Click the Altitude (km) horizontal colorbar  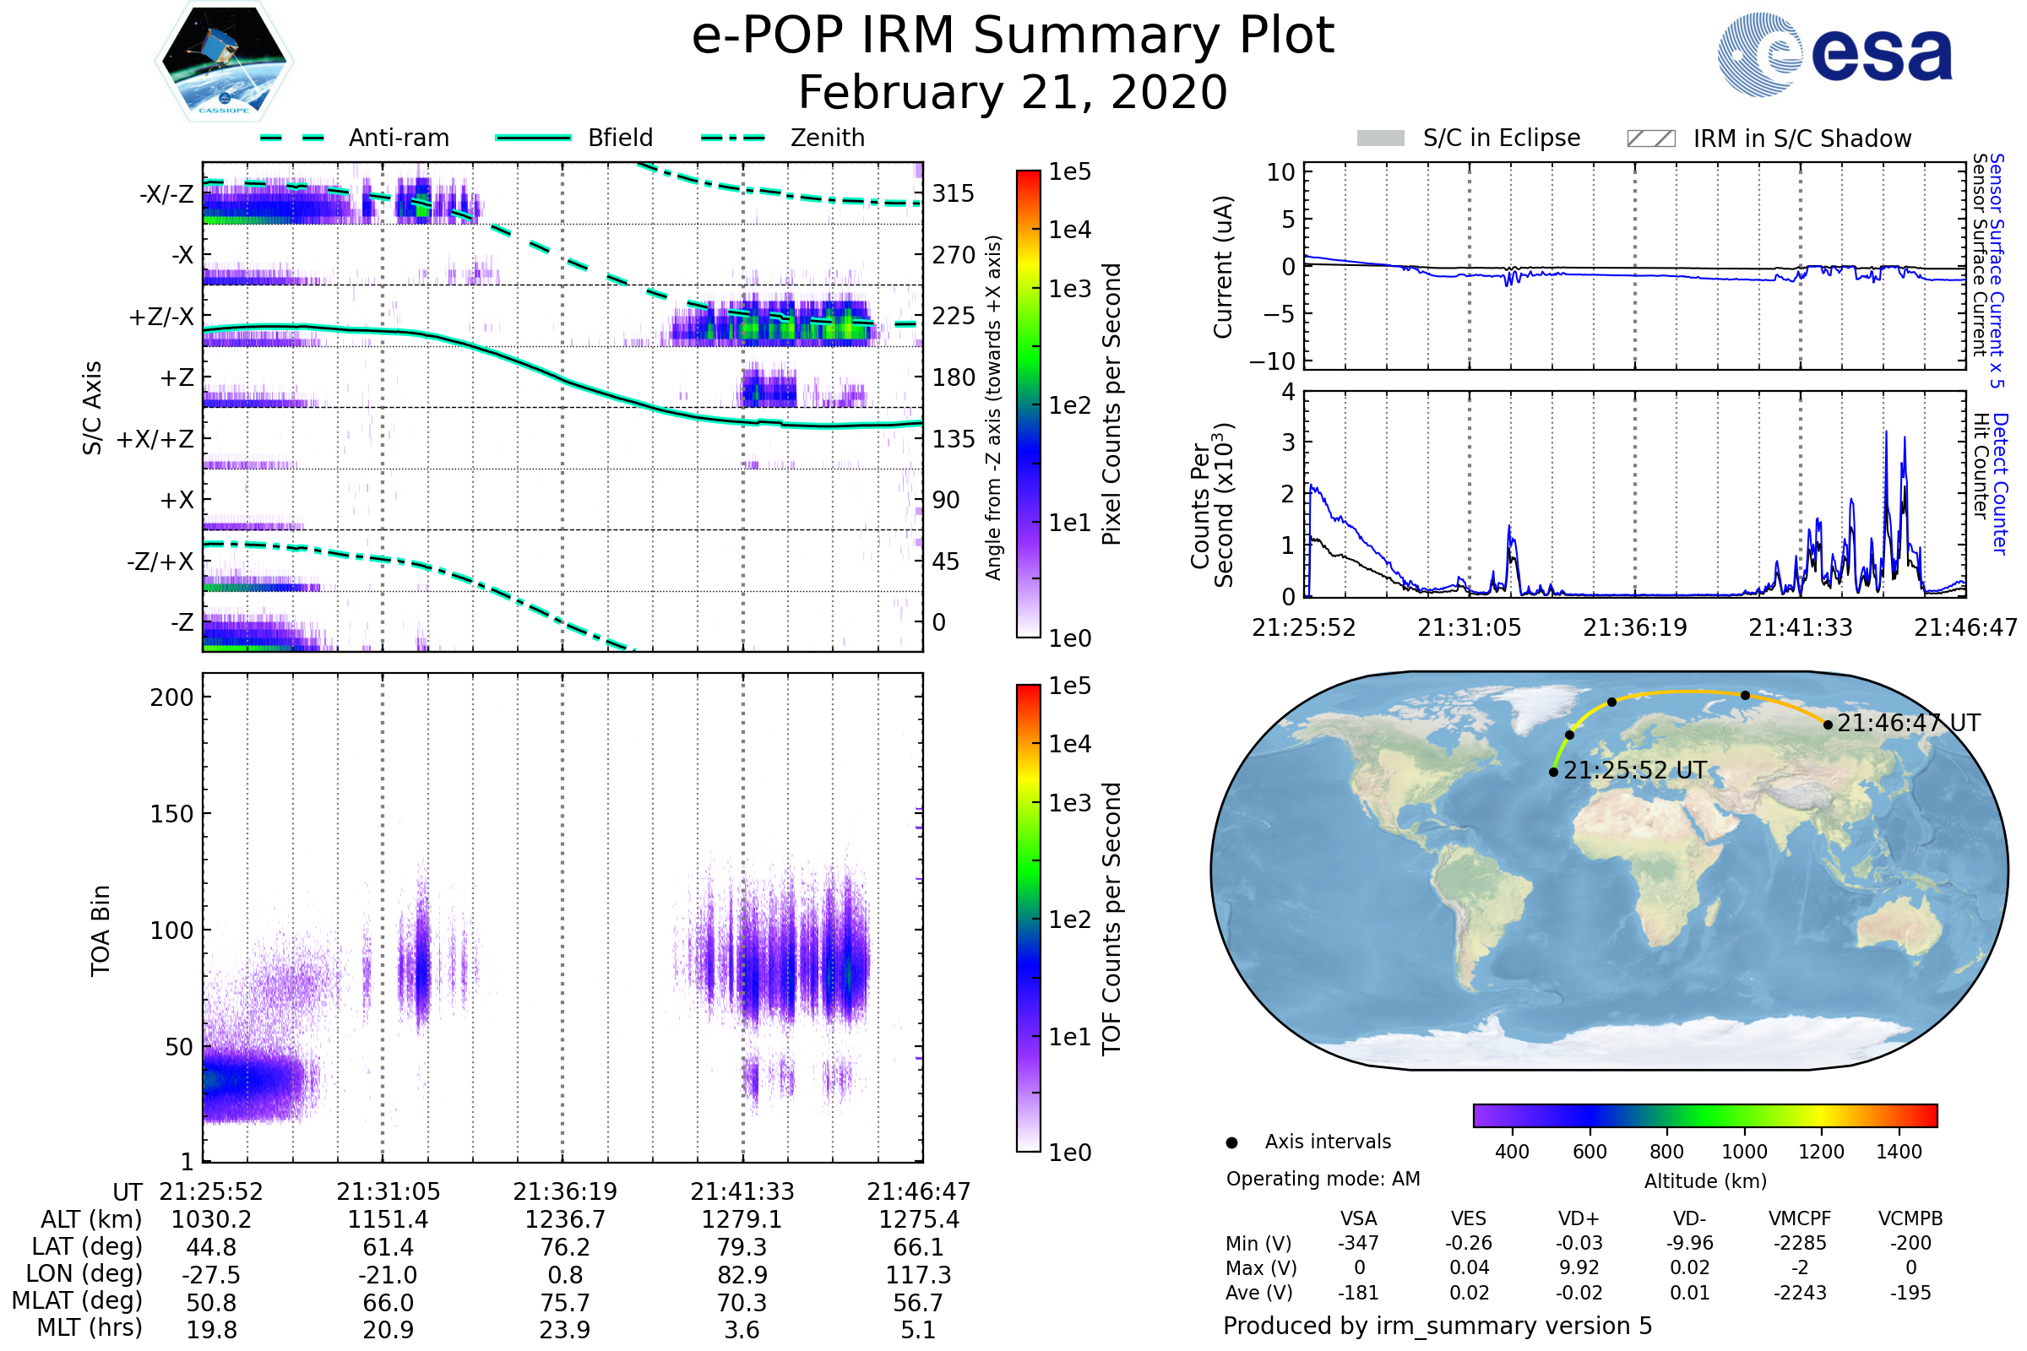tap(1704, 1115)
